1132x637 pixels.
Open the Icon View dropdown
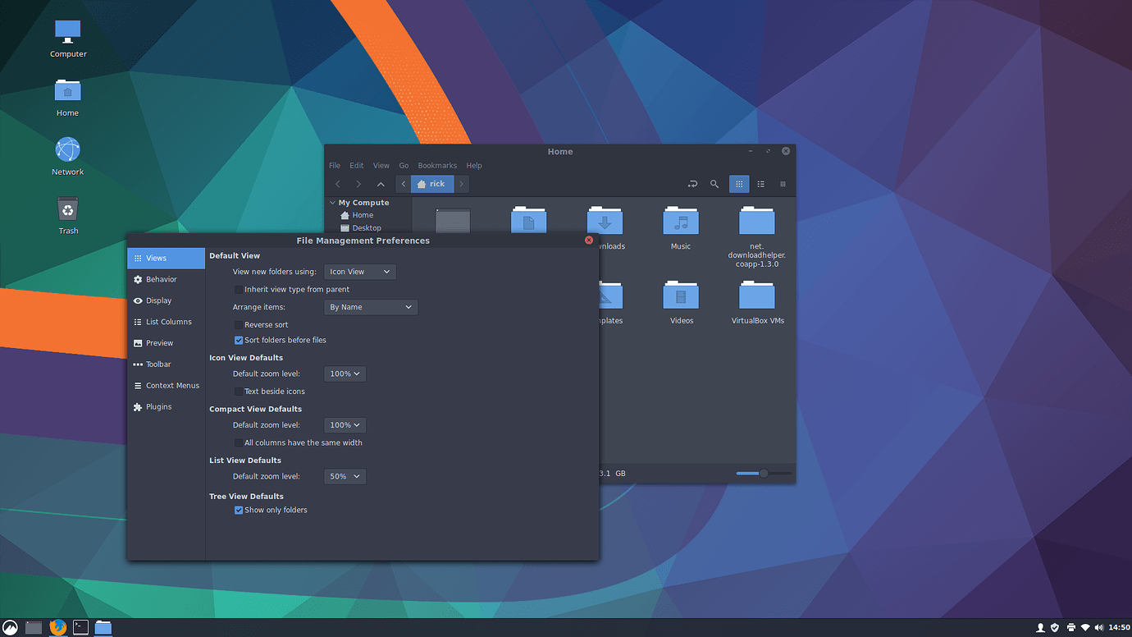tap(360, 272)
